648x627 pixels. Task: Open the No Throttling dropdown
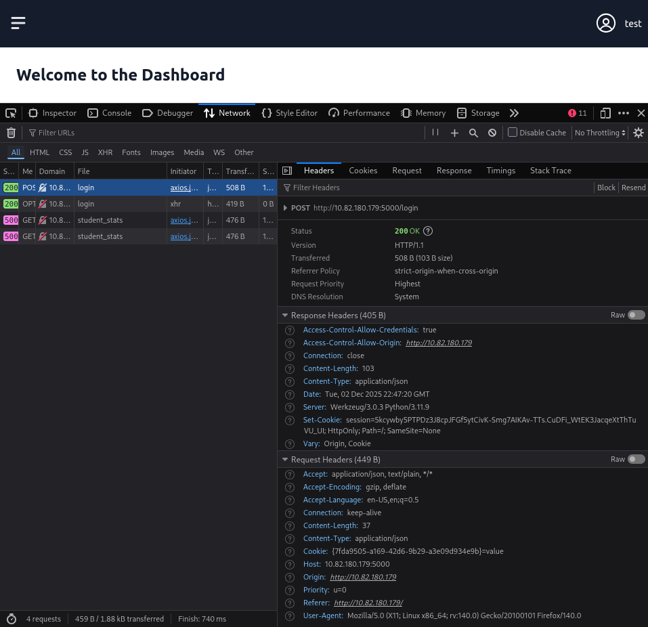coord(600,133)
